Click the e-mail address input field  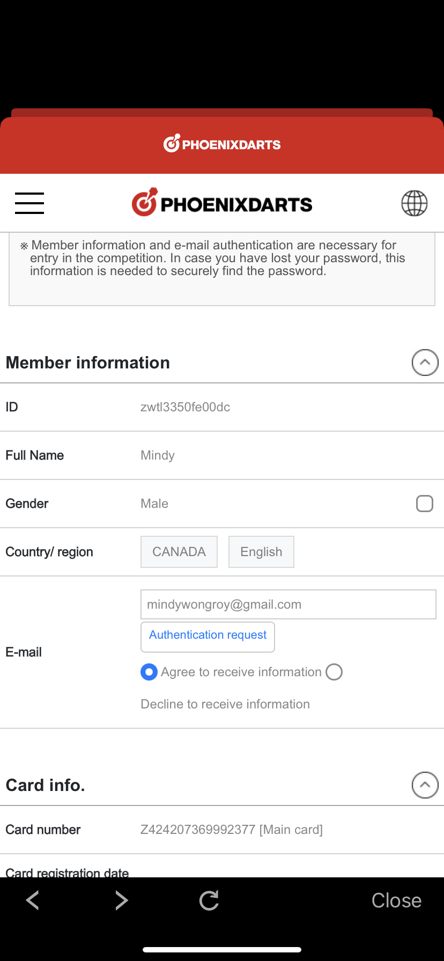(288, 604)
